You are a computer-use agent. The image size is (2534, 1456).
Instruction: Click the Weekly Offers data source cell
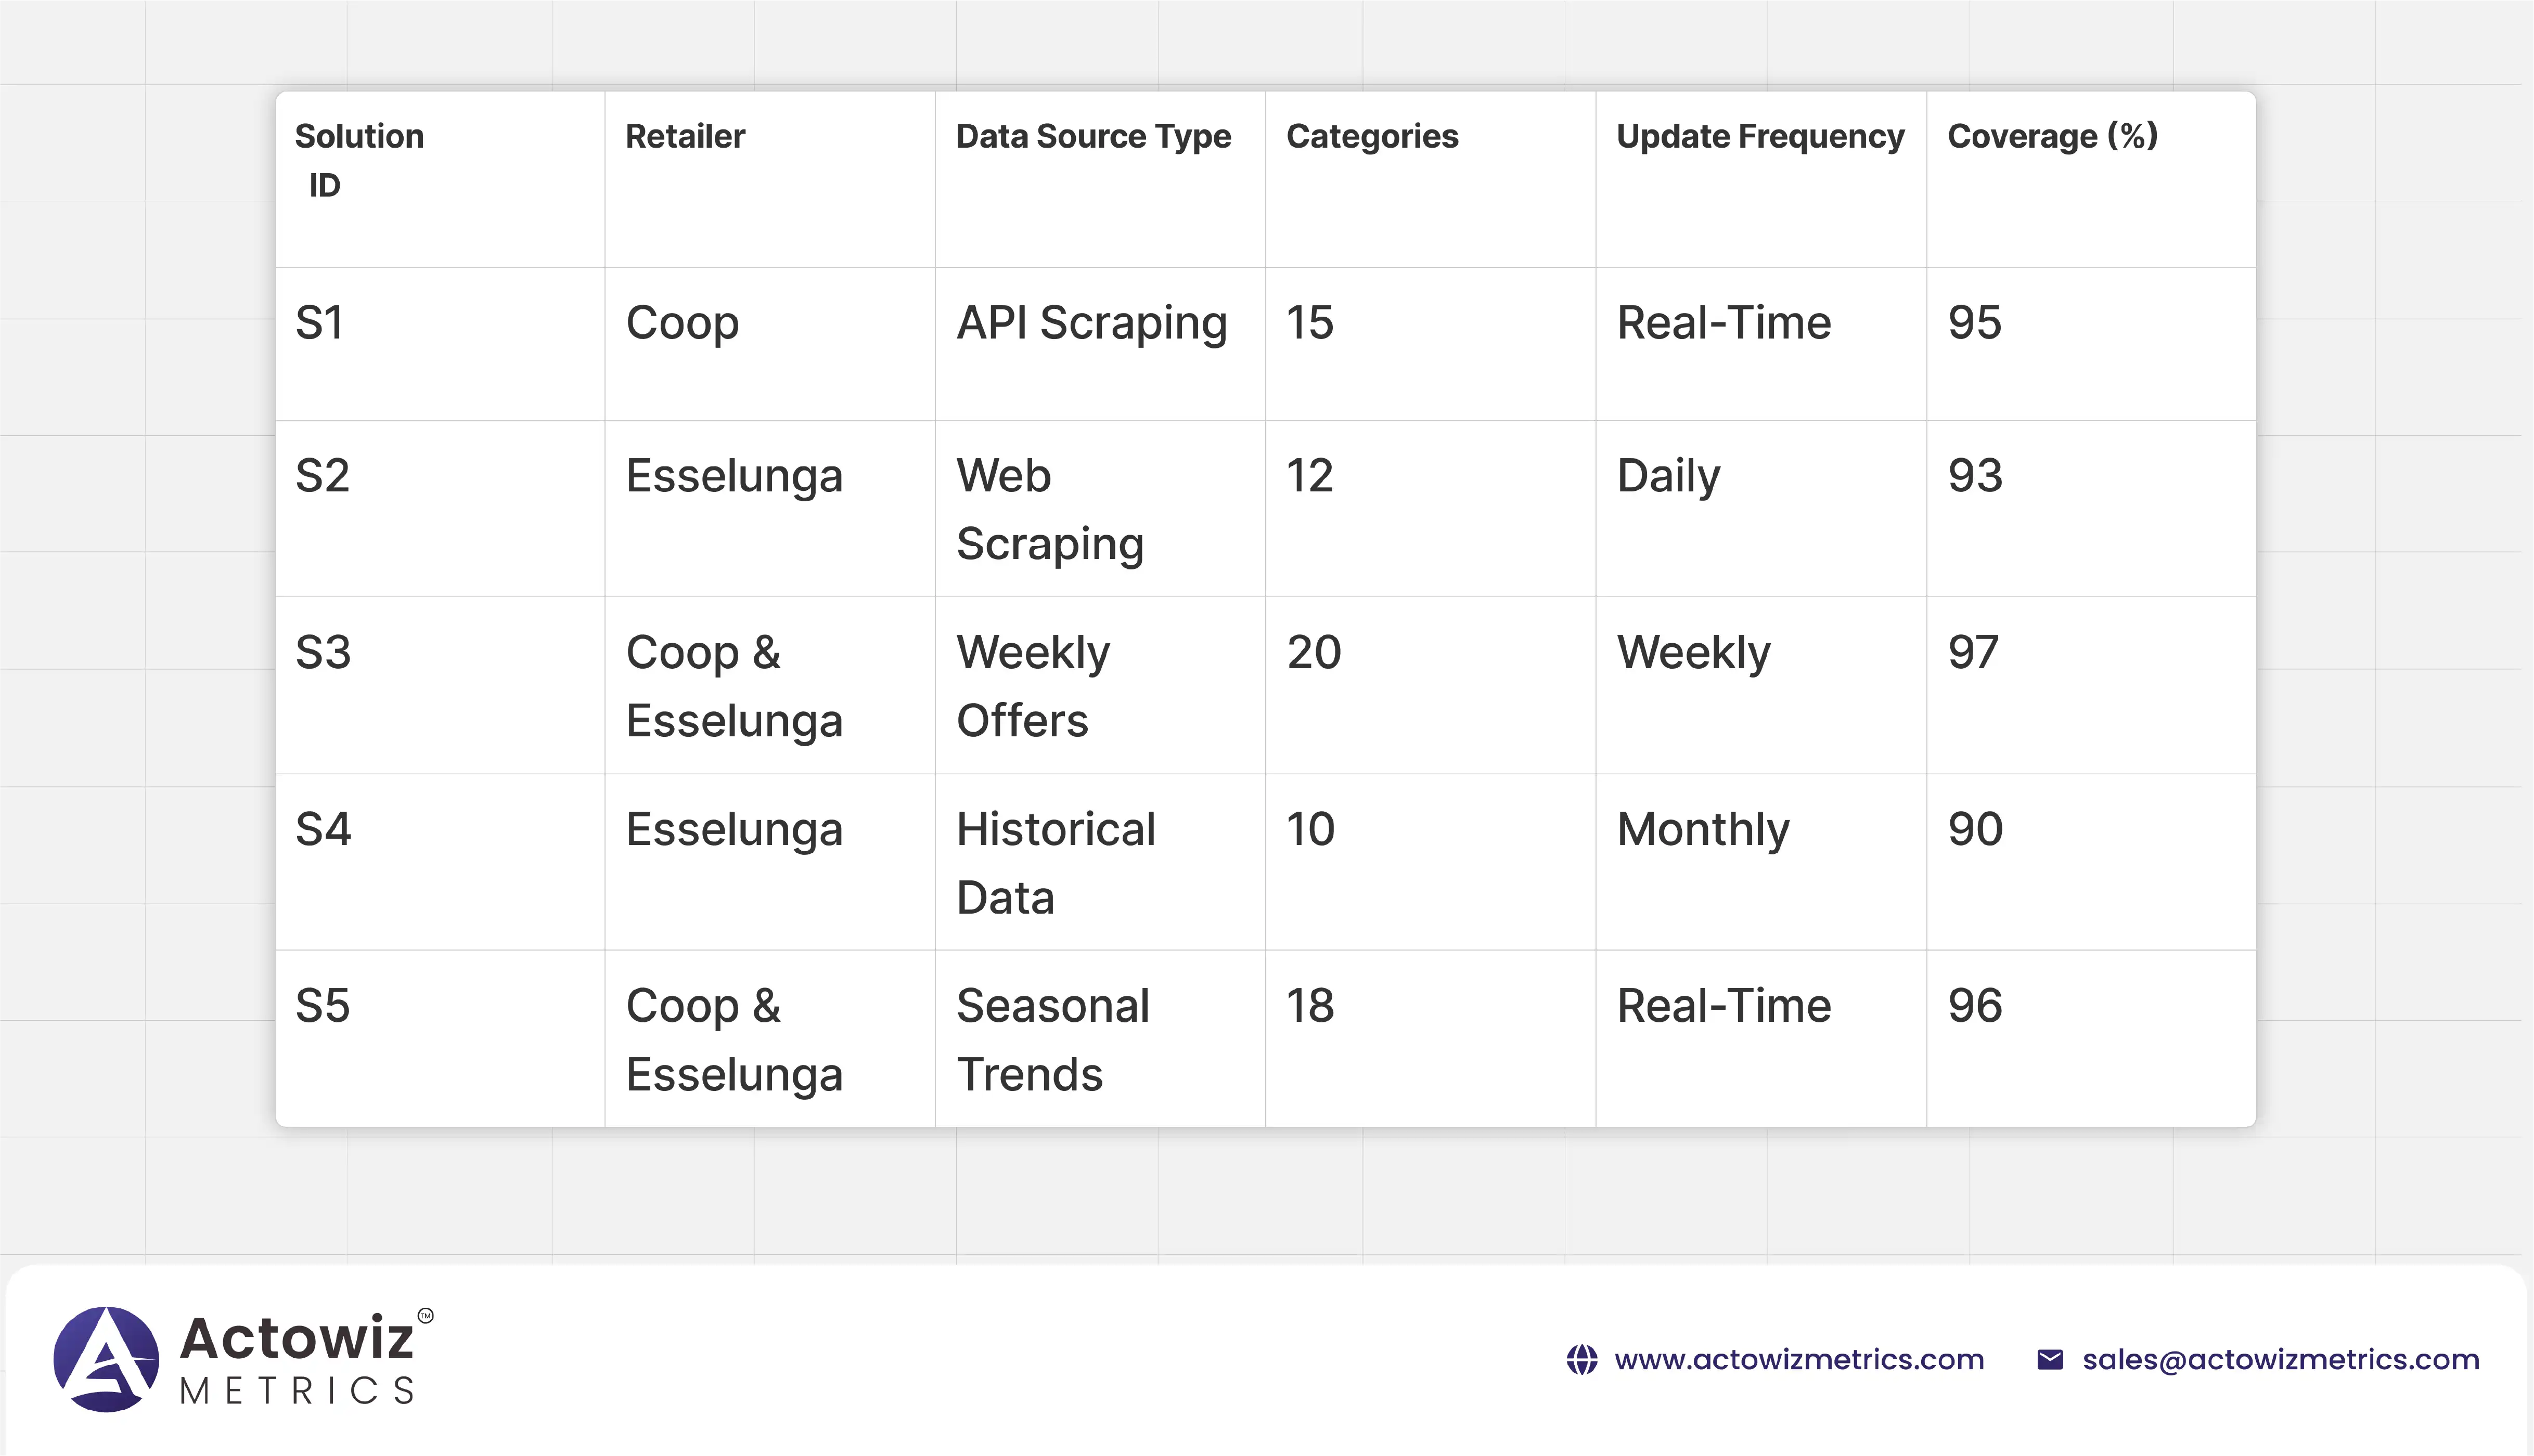click(1033, 686)
